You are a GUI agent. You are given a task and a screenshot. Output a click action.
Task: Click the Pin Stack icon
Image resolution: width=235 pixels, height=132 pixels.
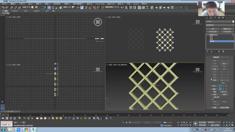pos(207,51)
